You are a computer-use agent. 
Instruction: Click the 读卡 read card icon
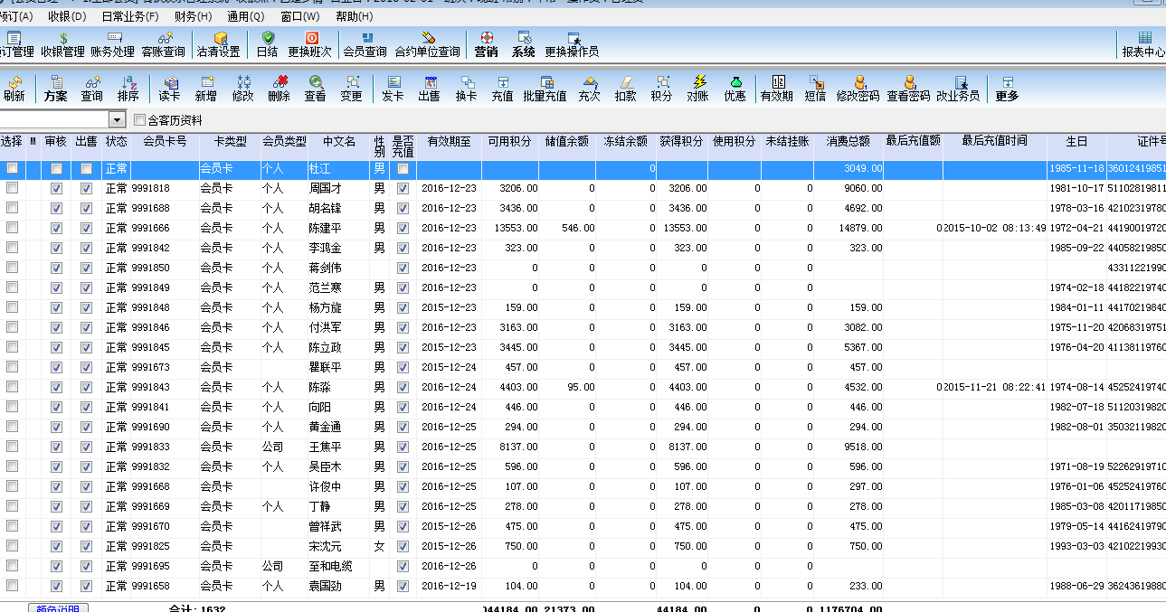[169, 89]
